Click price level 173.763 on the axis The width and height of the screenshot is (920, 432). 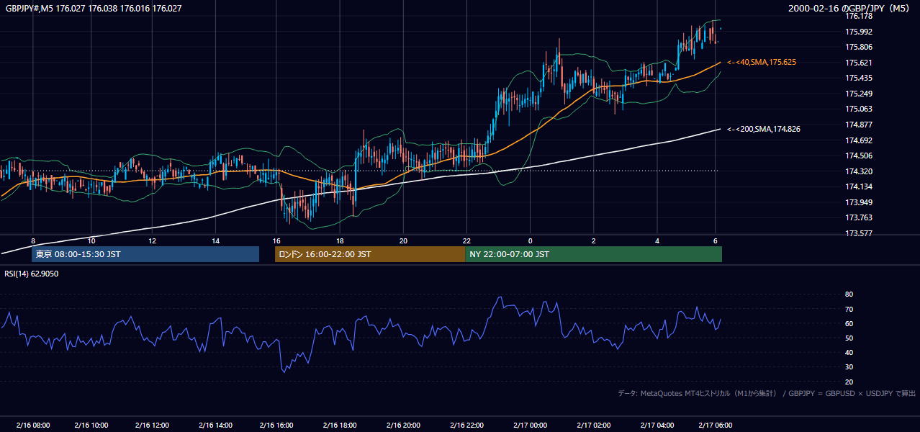859,217
